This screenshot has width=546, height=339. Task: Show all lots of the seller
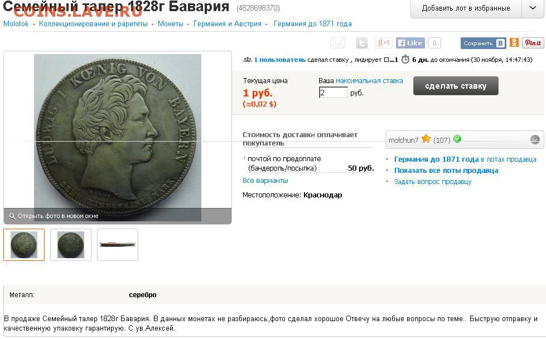tap(446, 171)
